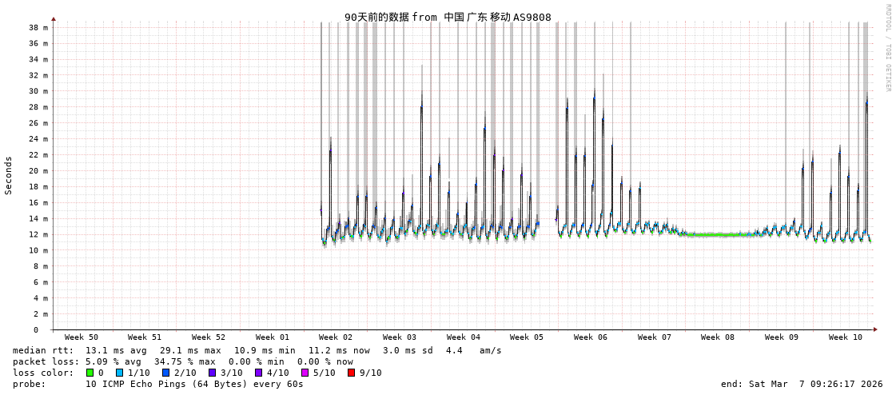The image size is (896, 395).
Task: Select the Week 50 axis label
Action: pos(82,337)
